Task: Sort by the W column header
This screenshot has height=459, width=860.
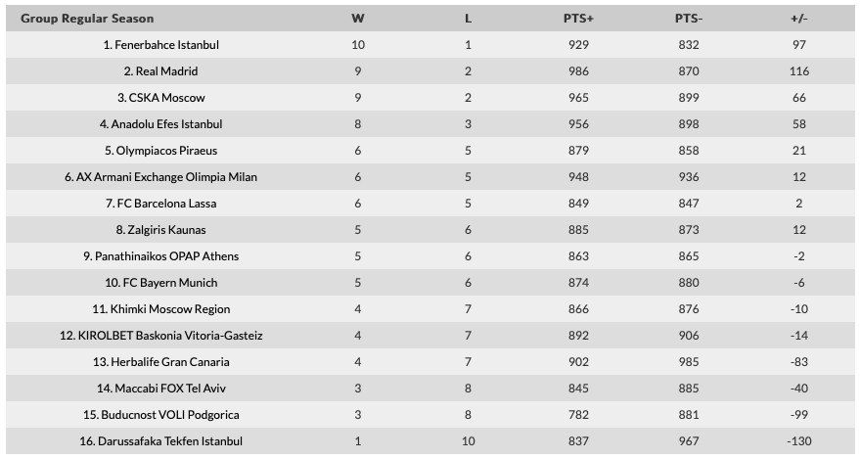Action: click(358, 19)
